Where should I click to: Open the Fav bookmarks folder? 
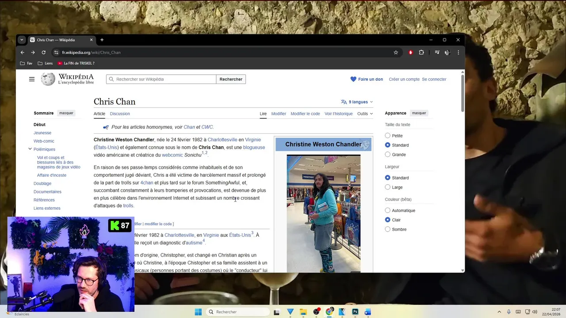[26, 63]
